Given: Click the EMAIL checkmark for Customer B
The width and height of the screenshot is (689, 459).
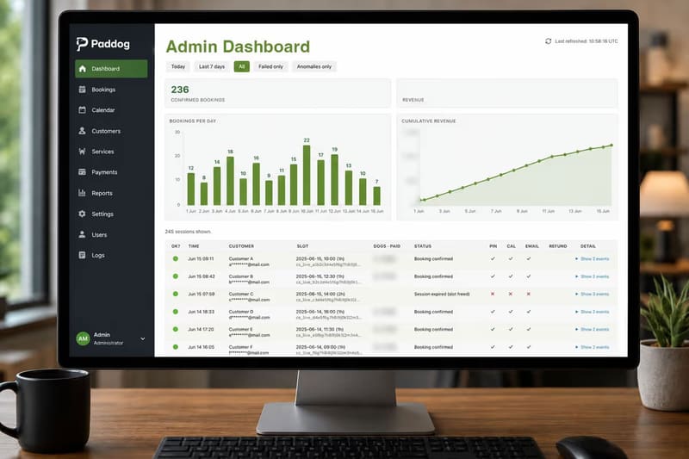Looking at the screenshot, I should 529,276.
